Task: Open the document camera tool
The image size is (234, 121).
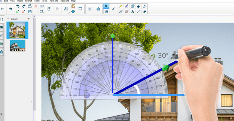Action: click(42, 11)
